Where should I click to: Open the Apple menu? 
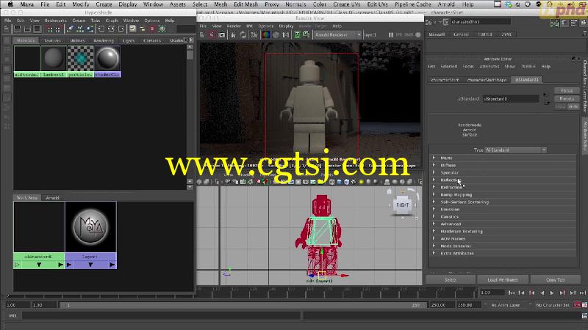pos(10,4)
